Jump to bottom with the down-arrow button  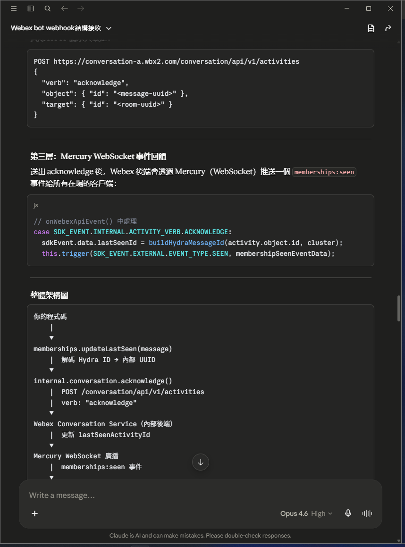tap(201, 462)
